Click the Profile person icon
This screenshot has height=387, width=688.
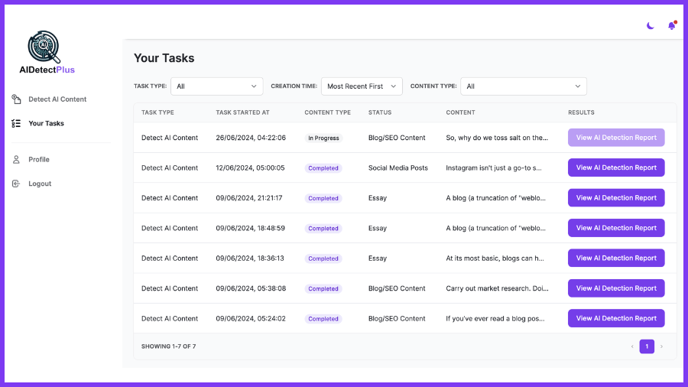tap(16, 160)
